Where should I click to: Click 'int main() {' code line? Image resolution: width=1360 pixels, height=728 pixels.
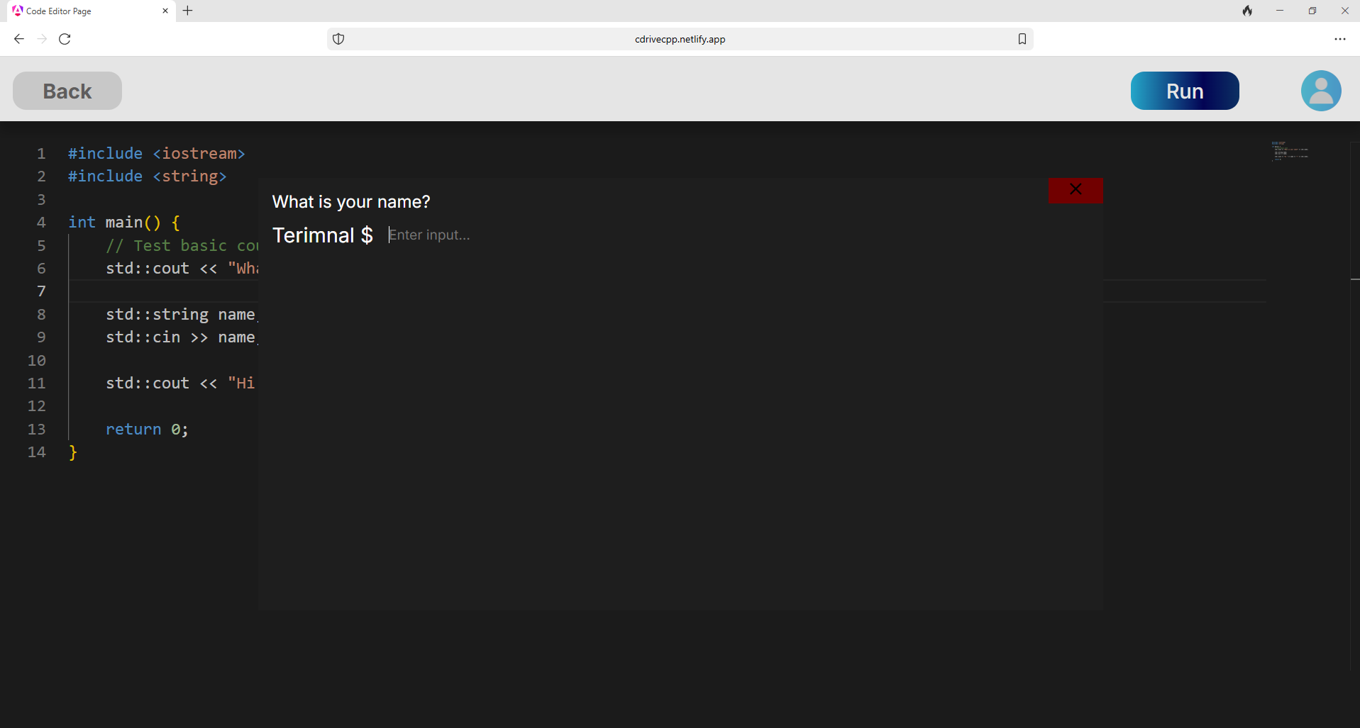(x=124, y=222)
